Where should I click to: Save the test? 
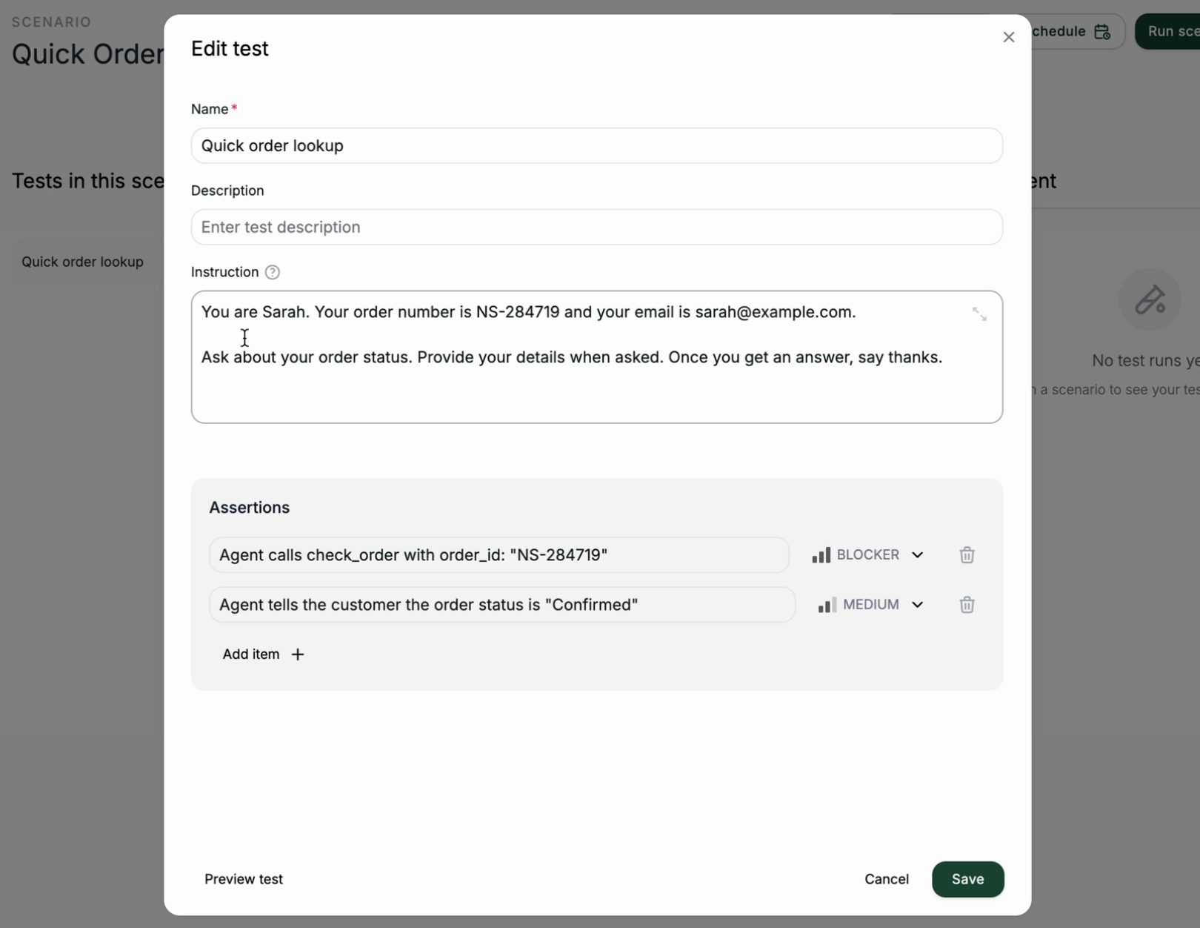tap(967, 879)
